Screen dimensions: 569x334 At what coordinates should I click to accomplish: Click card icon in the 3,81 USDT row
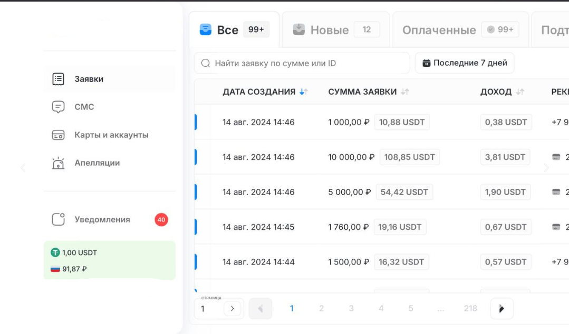[556, 157]
